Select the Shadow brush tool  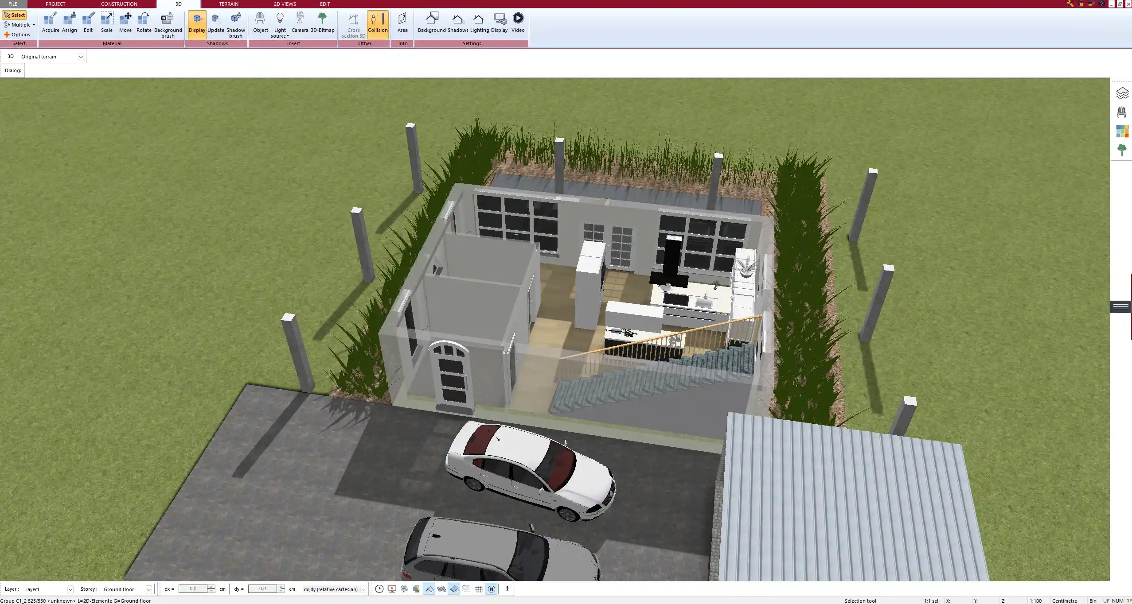click(236, 25)
